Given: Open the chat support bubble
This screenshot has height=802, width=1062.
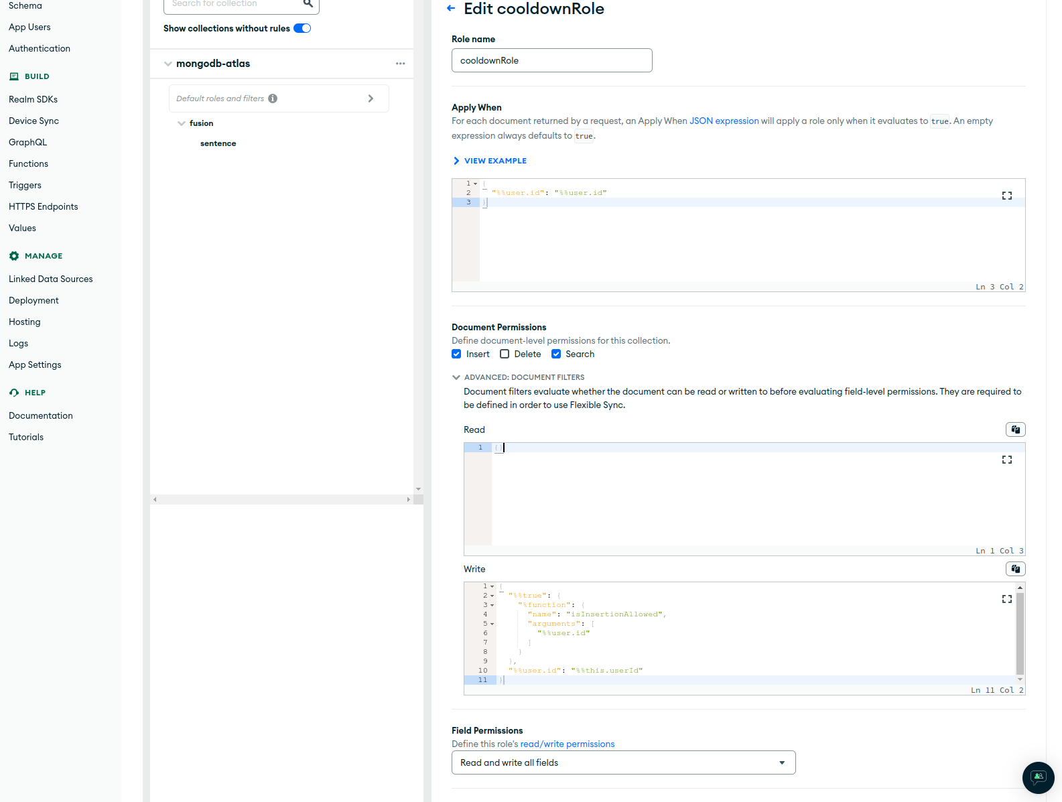Looking at the screenshot, I should tap(1039, 778).
